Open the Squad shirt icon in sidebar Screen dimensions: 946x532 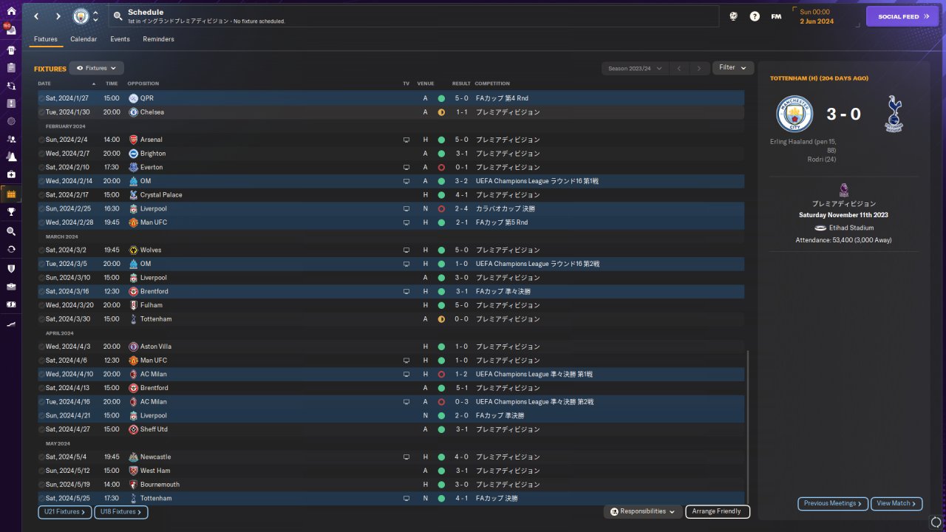tap(11, 50)
